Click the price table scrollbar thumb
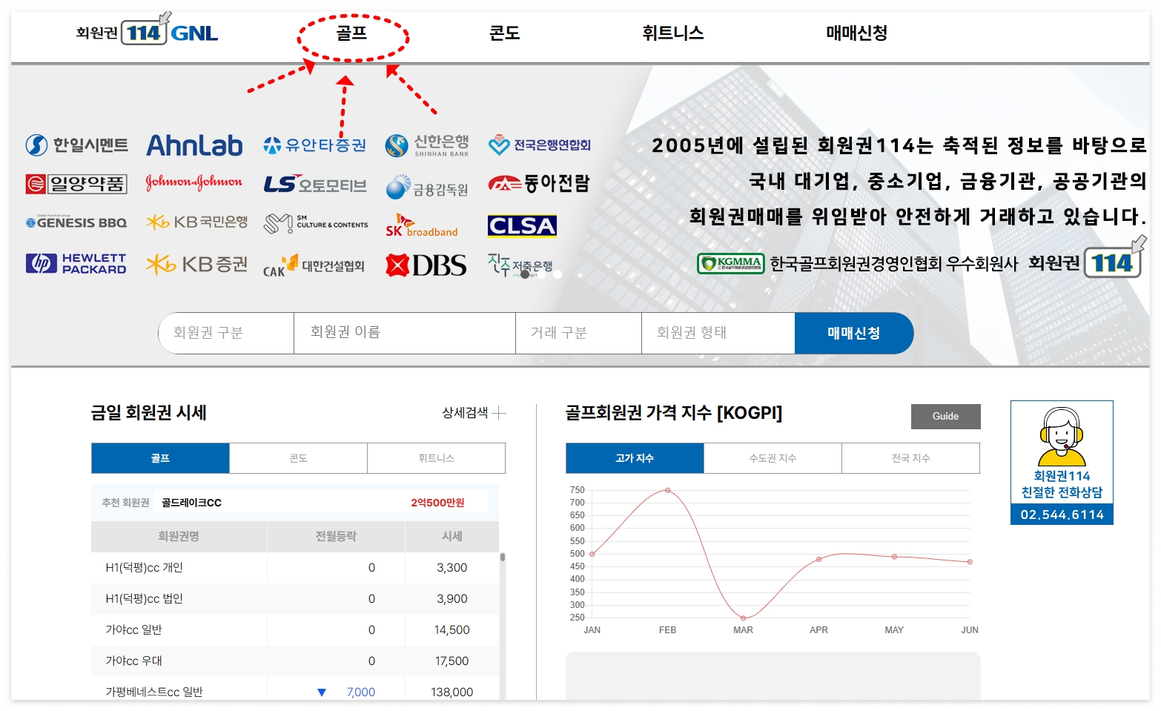Image resolution: width=1161 pixels, height=711 pixels. [x=503, y=557]
